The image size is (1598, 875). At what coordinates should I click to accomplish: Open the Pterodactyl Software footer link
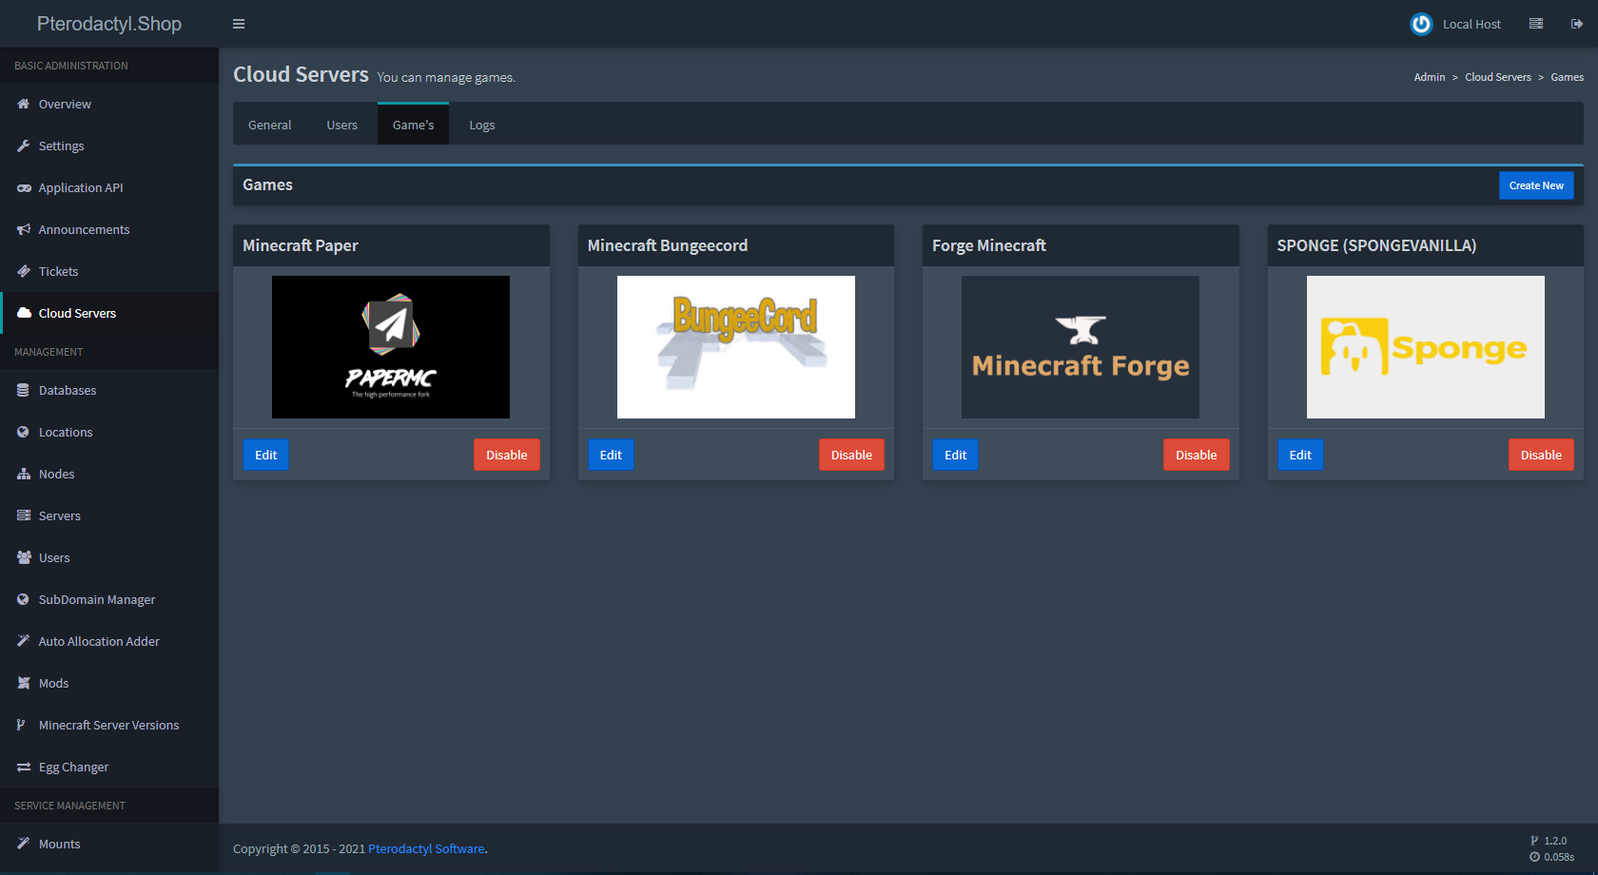(426, 848)
